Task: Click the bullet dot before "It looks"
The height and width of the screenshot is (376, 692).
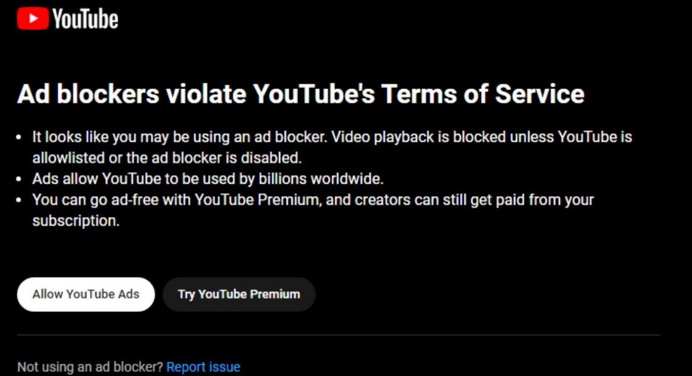Action: [19, 137]
